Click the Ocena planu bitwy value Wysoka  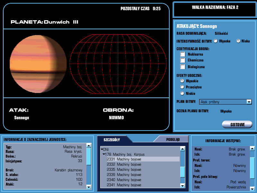click(226, 111)
